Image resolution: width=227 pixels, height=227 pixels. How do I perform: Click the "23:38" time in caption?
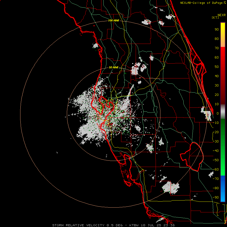[169, 225]
